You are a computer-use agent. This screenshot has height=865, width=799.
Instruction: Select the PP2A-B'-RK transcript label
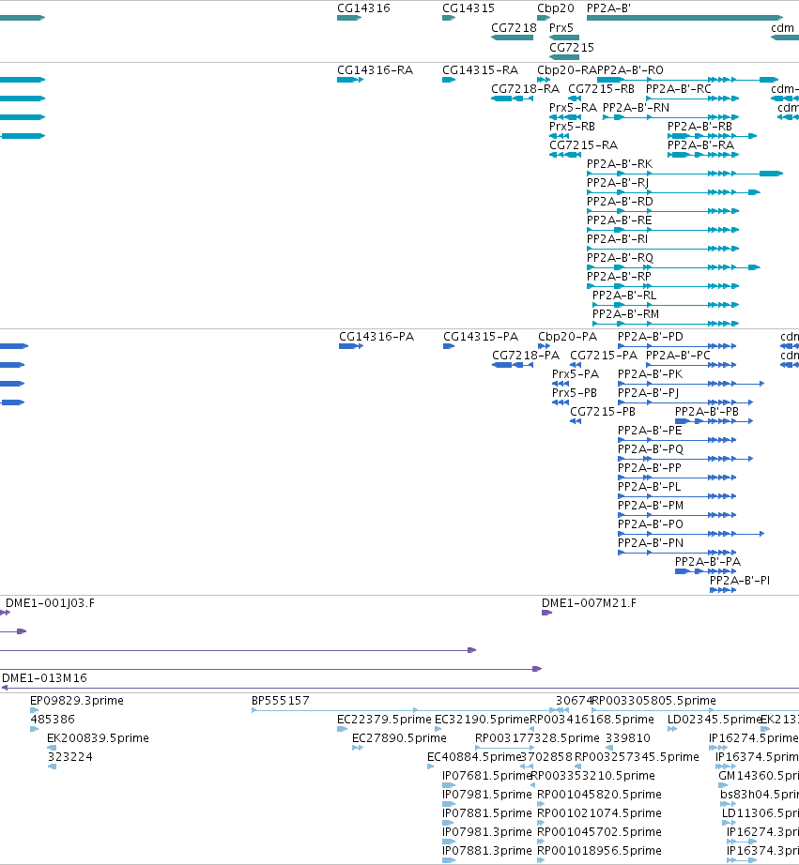point(620,164)
